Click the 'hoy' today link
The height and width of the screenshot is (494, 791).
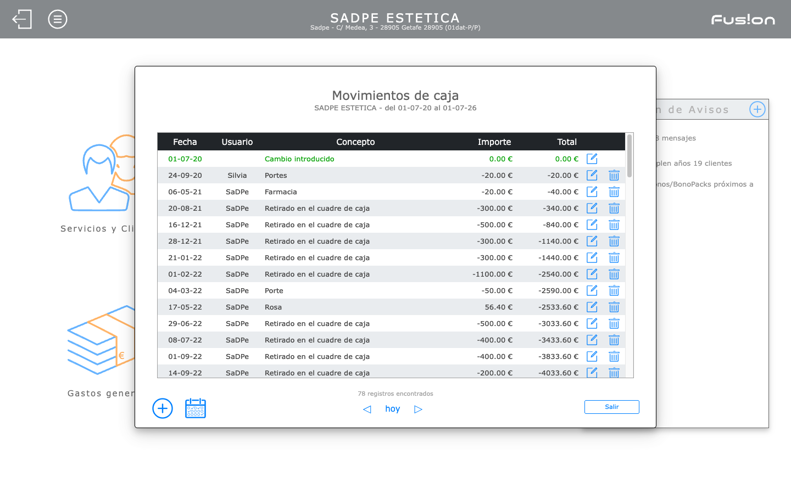coord(392,409)
